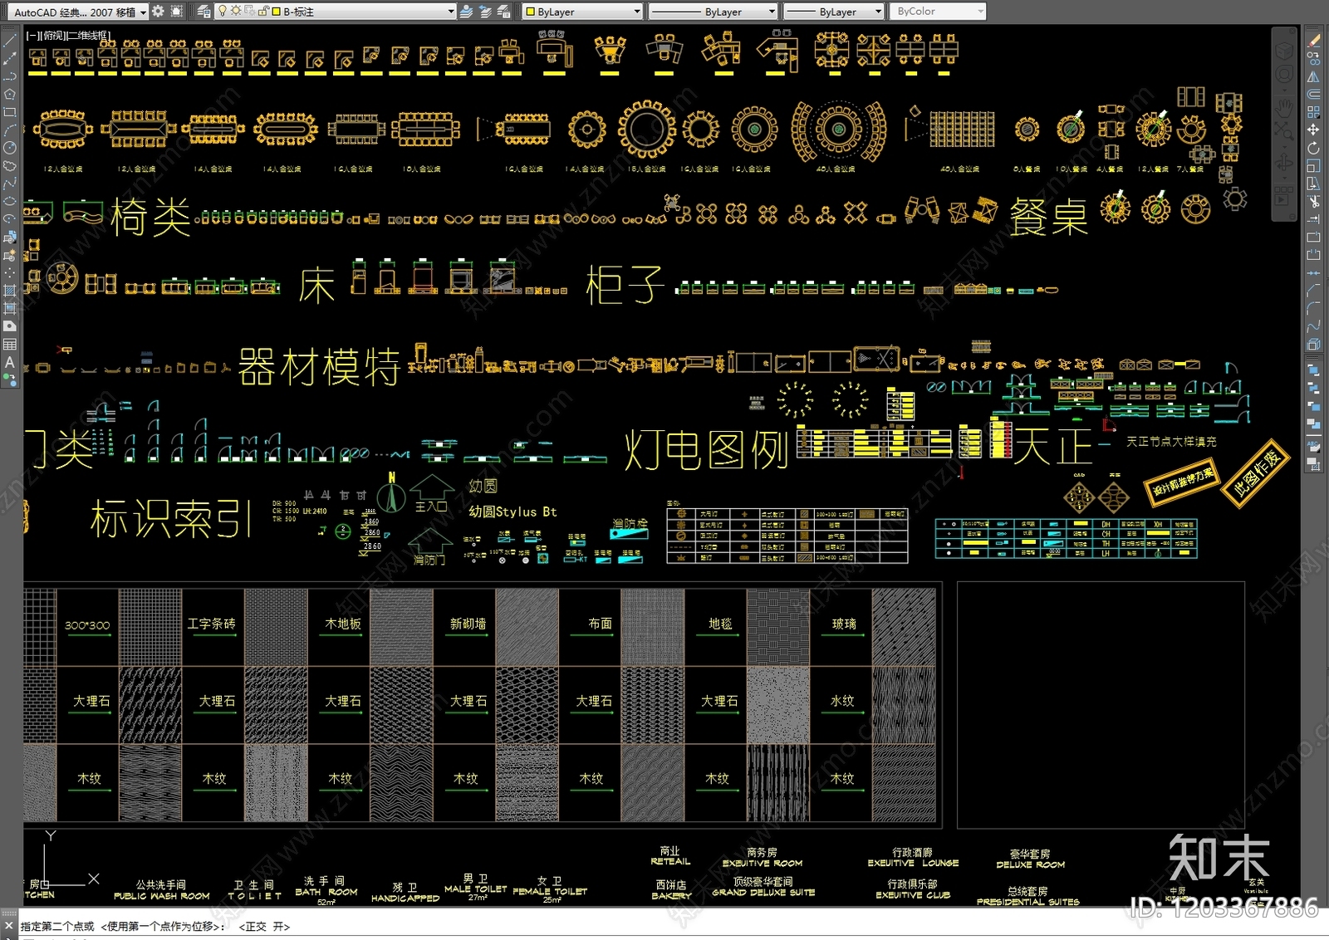Select the Revision Cloud tool

[x=10, y=165]
